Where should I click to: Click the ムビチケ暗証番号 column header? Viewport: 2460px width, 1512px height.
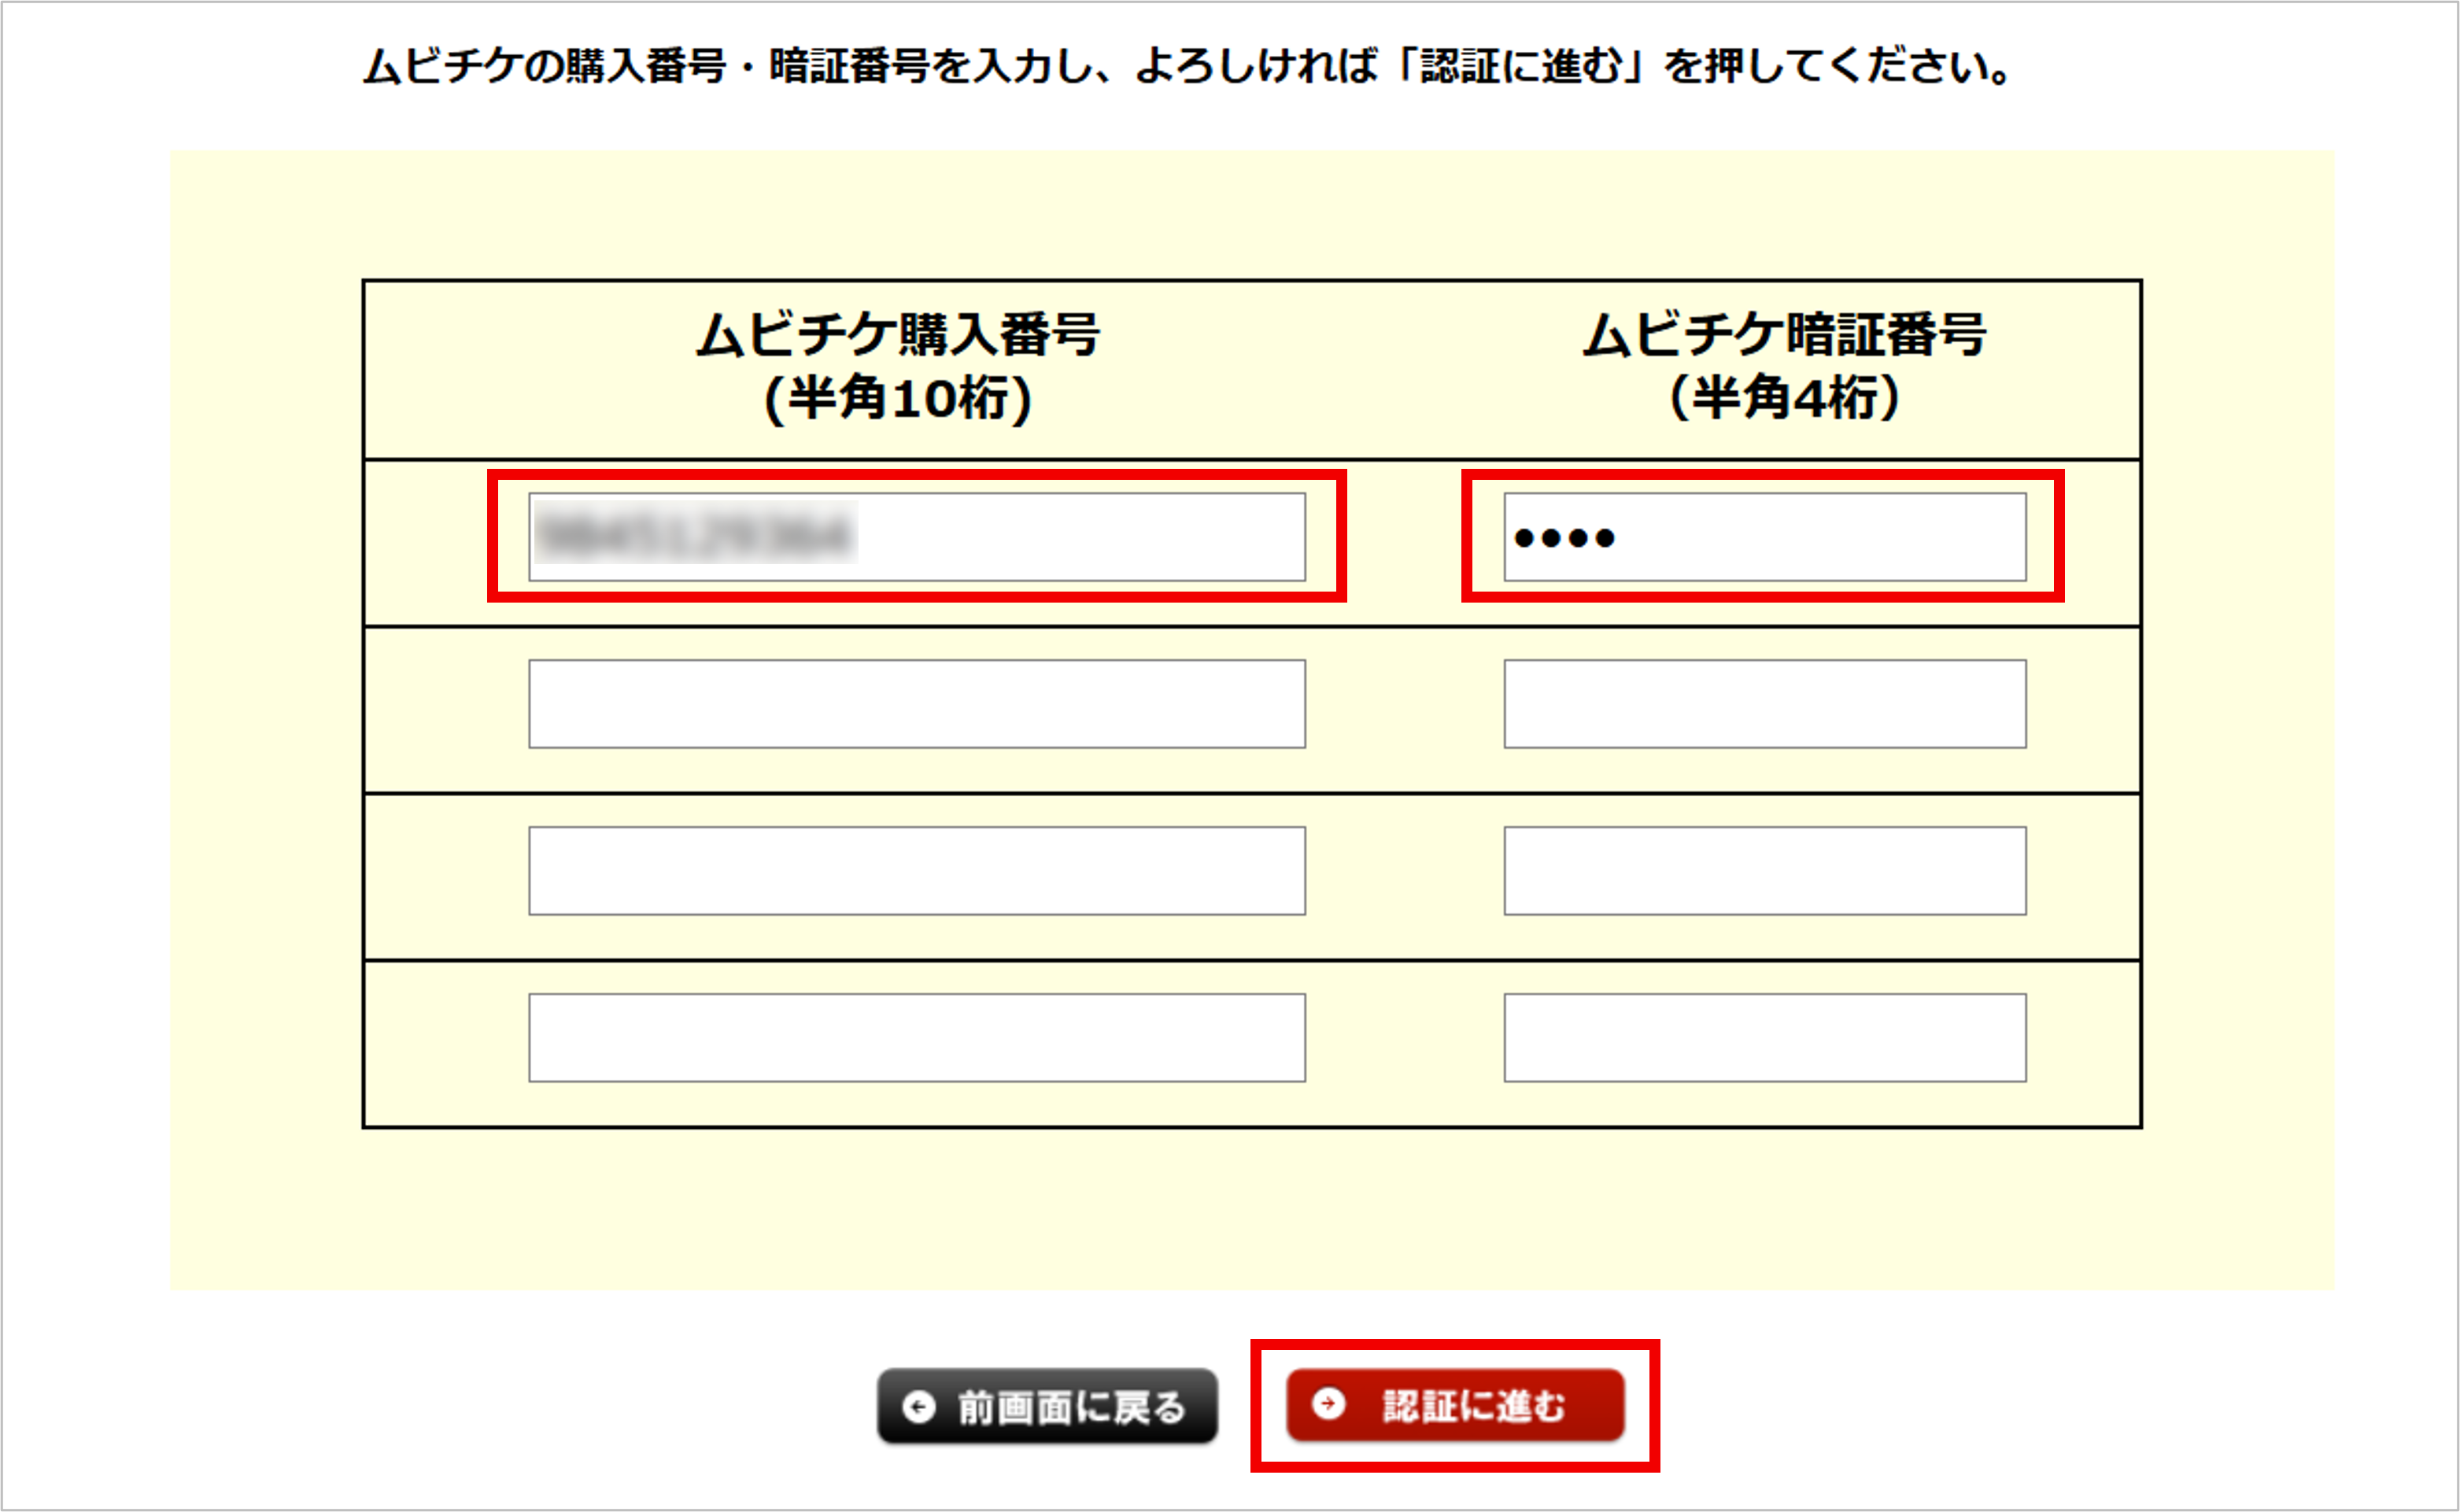pos(1784,335)
